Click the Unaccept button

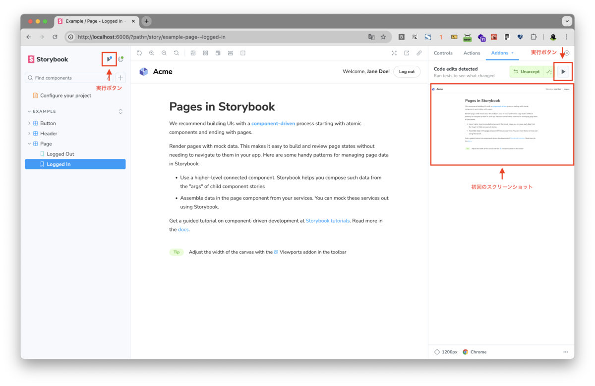pos(526,72)
